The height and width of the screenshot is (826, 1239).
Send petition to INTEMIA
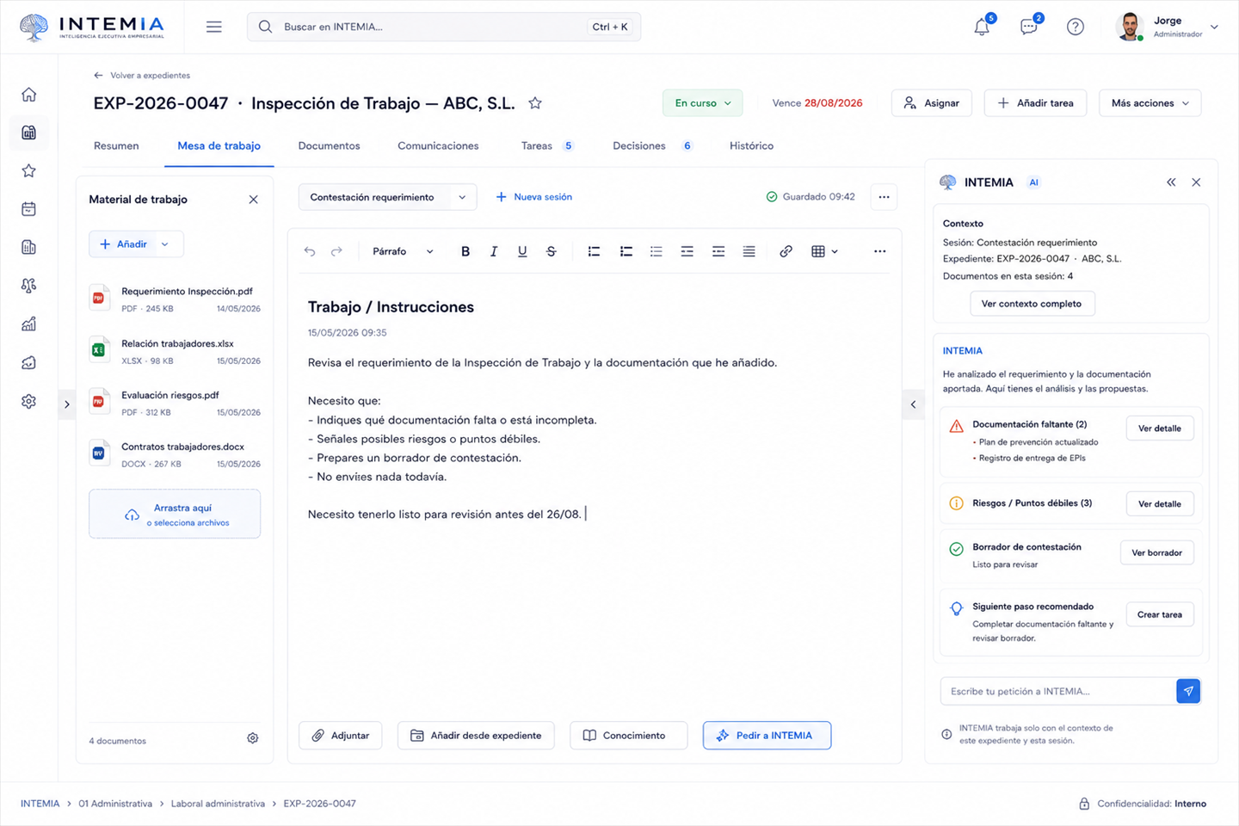click(1188, 691)
